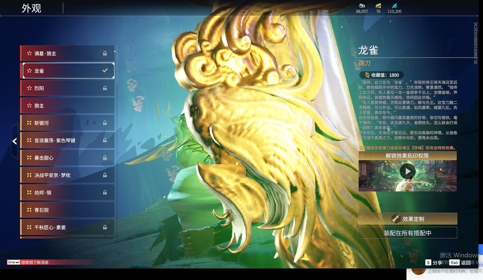
Task: Click the Enter key icon for new message
Action: (x=14, y=262)
